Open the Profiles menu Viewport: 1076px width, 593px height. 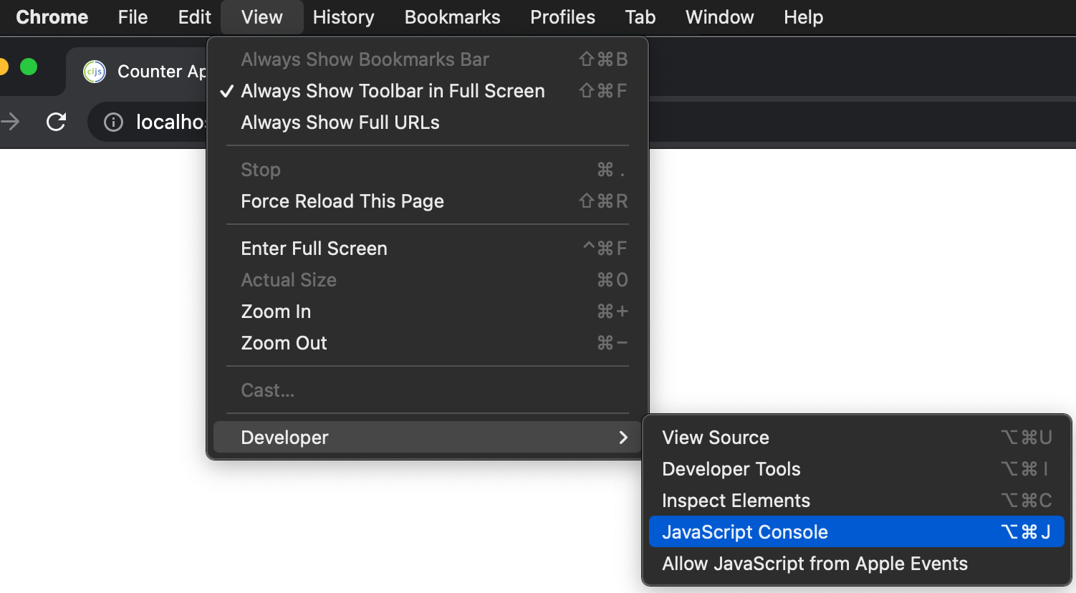562,17
